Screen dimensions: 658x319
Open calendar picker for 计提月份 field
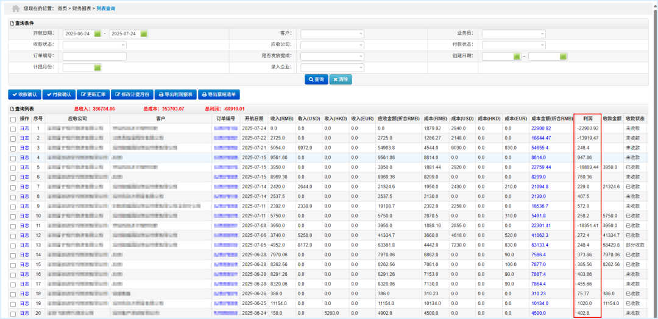[x=97, y=68]
